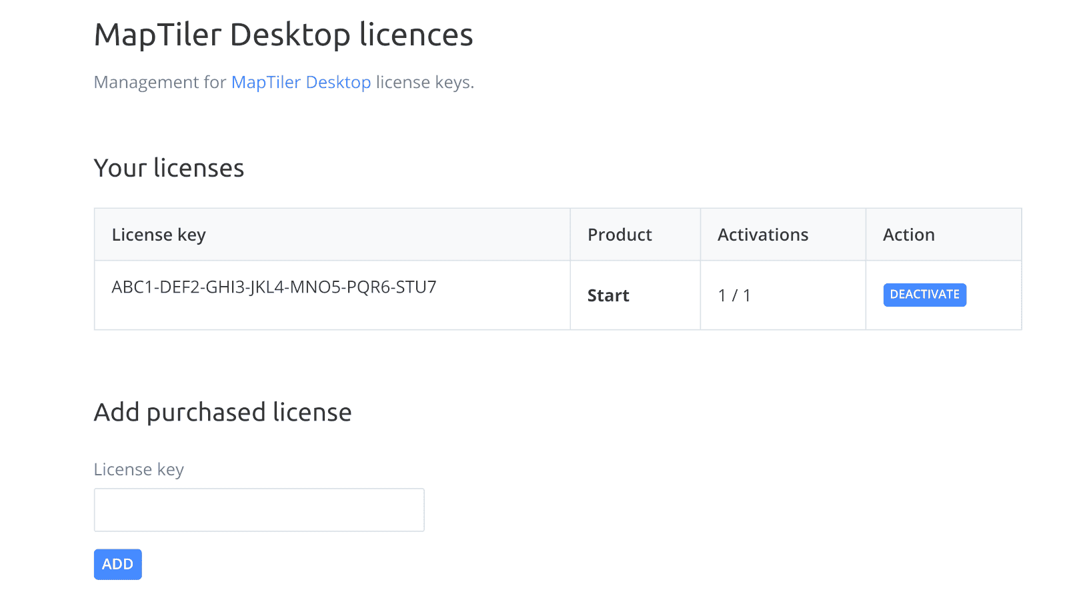Click the License key field label
This screenshot has height=600, width=1067.
click(x=139, y=469)
